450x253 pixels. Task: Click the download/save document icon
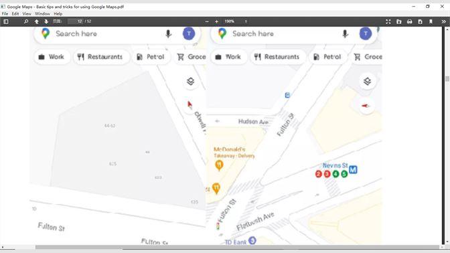pos(420,21)
